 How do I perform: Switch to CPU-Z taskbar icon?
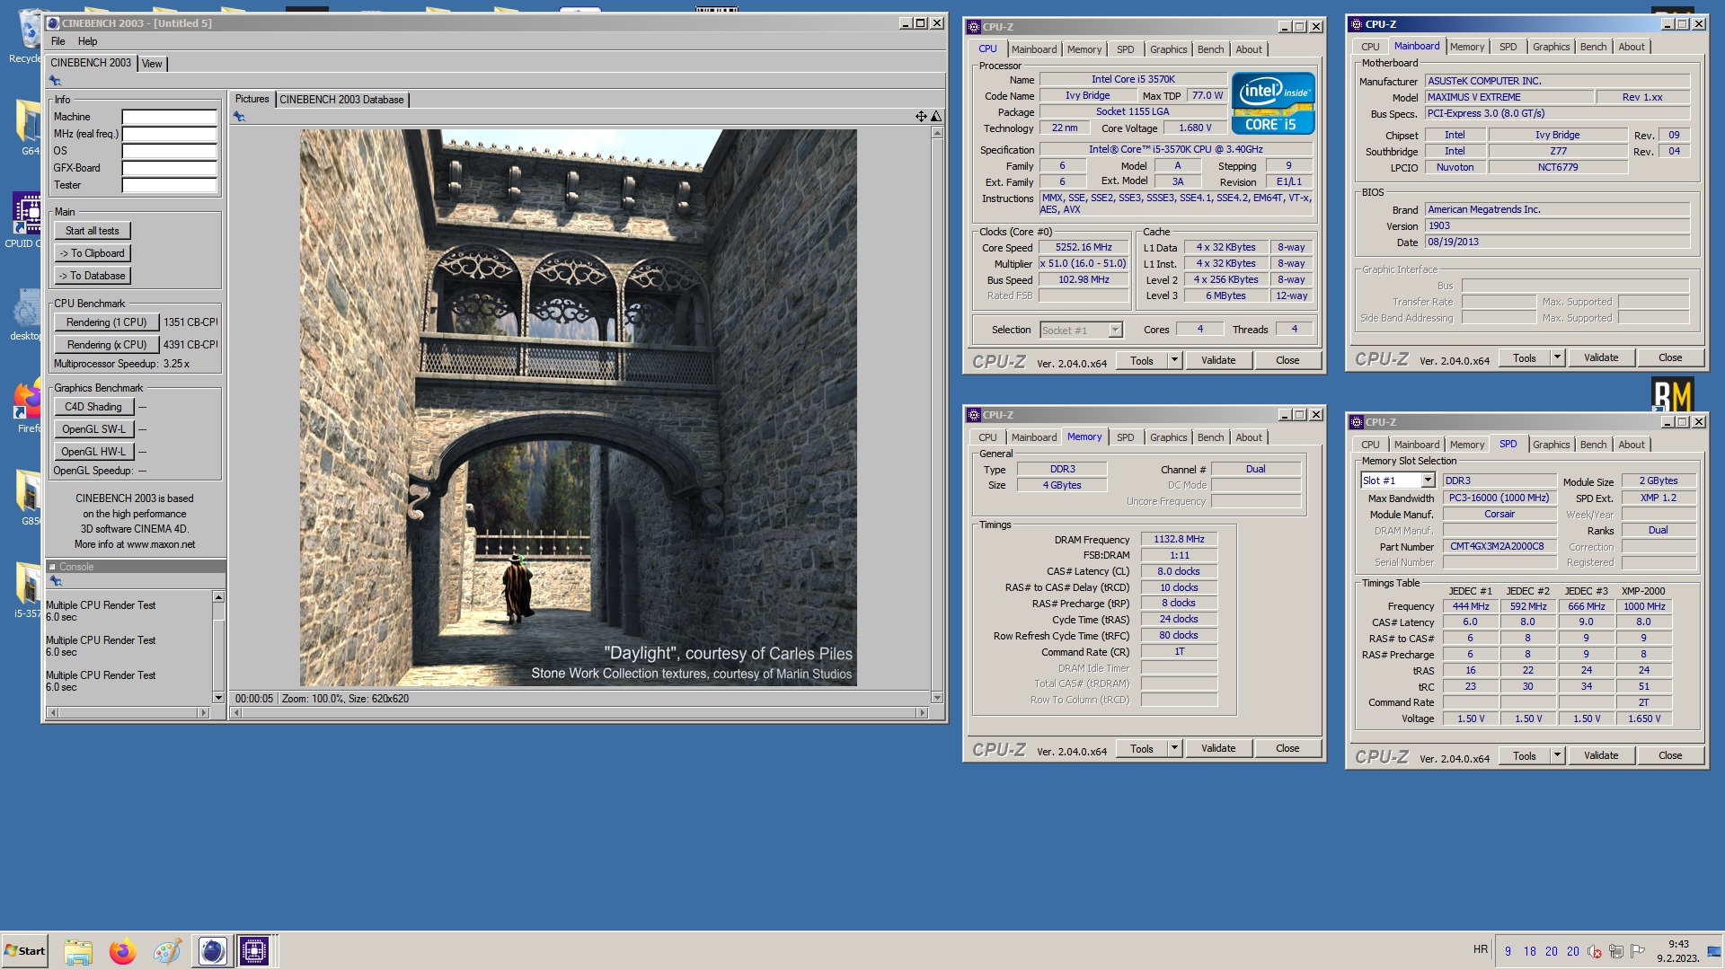[x=254, y=951]
